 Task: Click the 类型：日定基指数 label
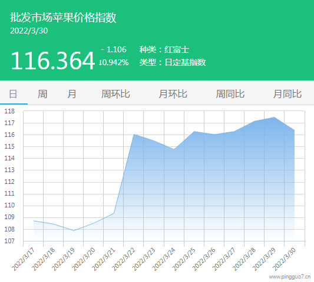(173, 62)
